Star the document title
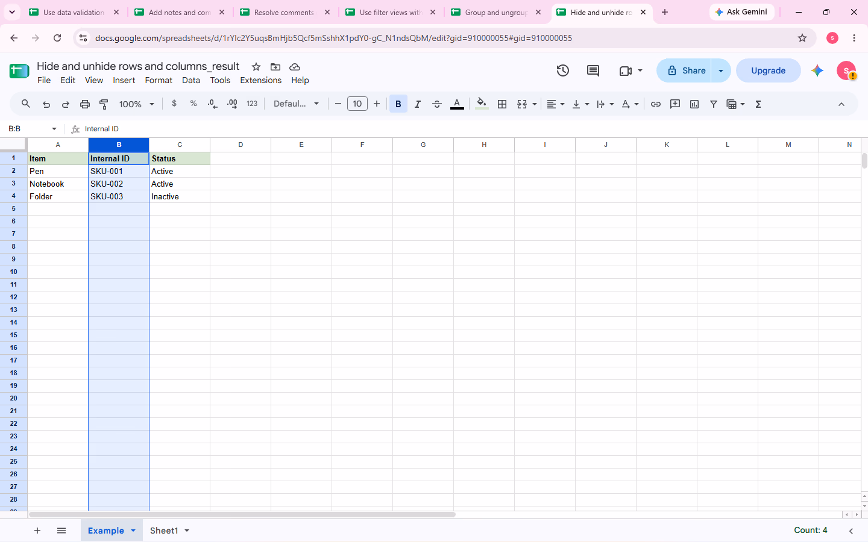Image resolution: width=868 pixels, height=542 pixels. click(256, 67)
